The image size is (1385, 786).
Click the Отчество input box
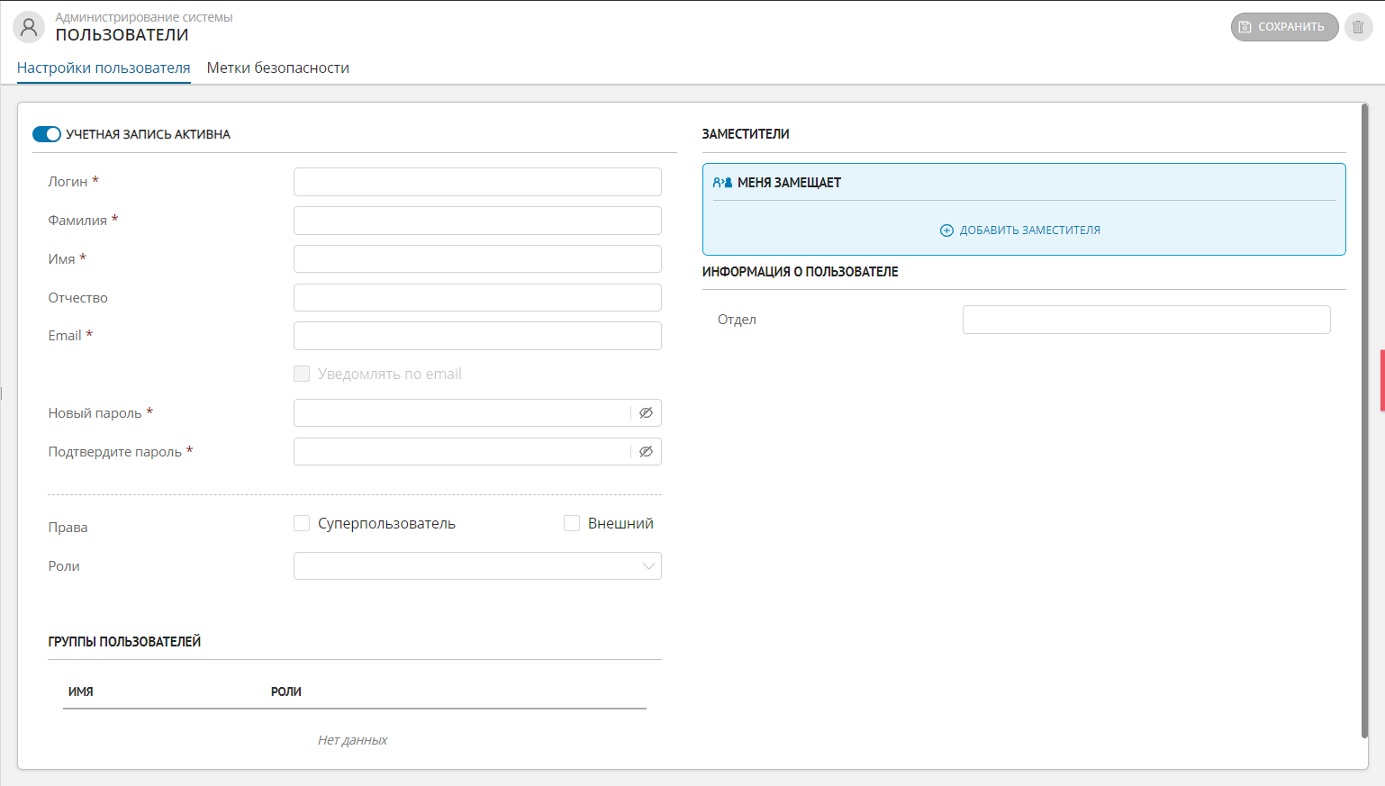click(477, 298)
